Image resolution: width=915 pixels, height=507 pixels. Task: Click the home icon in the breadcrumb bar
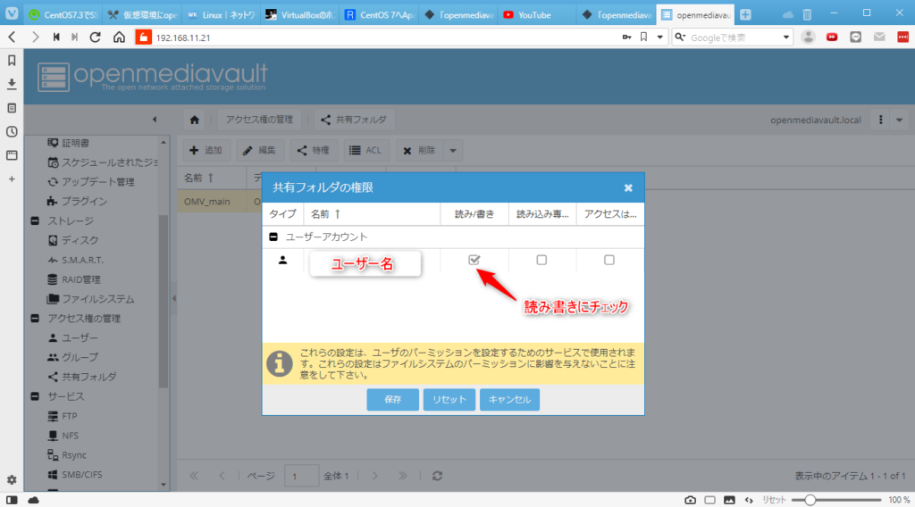coord(195,120)
